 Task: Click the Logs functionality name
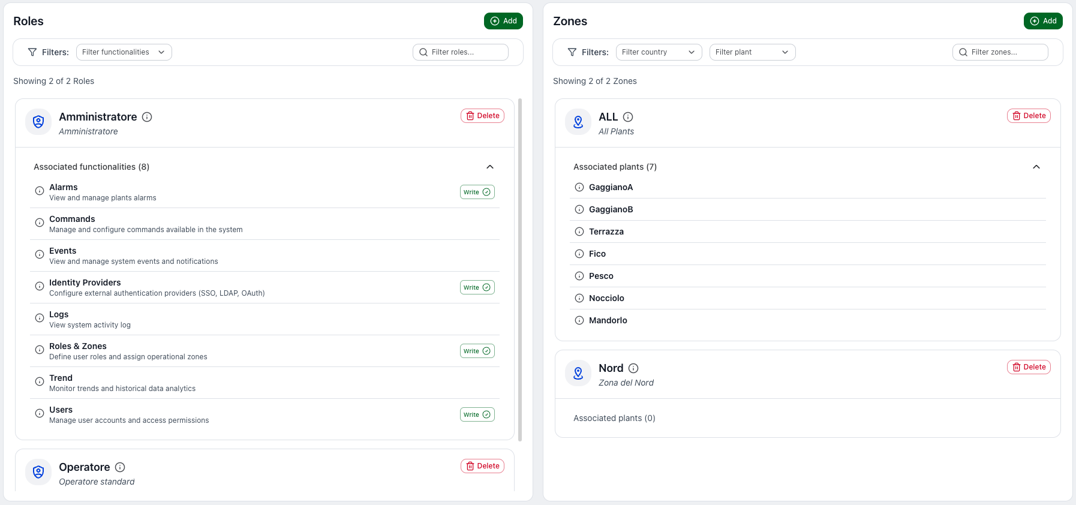pyautogui.click(x=59, y=314)
